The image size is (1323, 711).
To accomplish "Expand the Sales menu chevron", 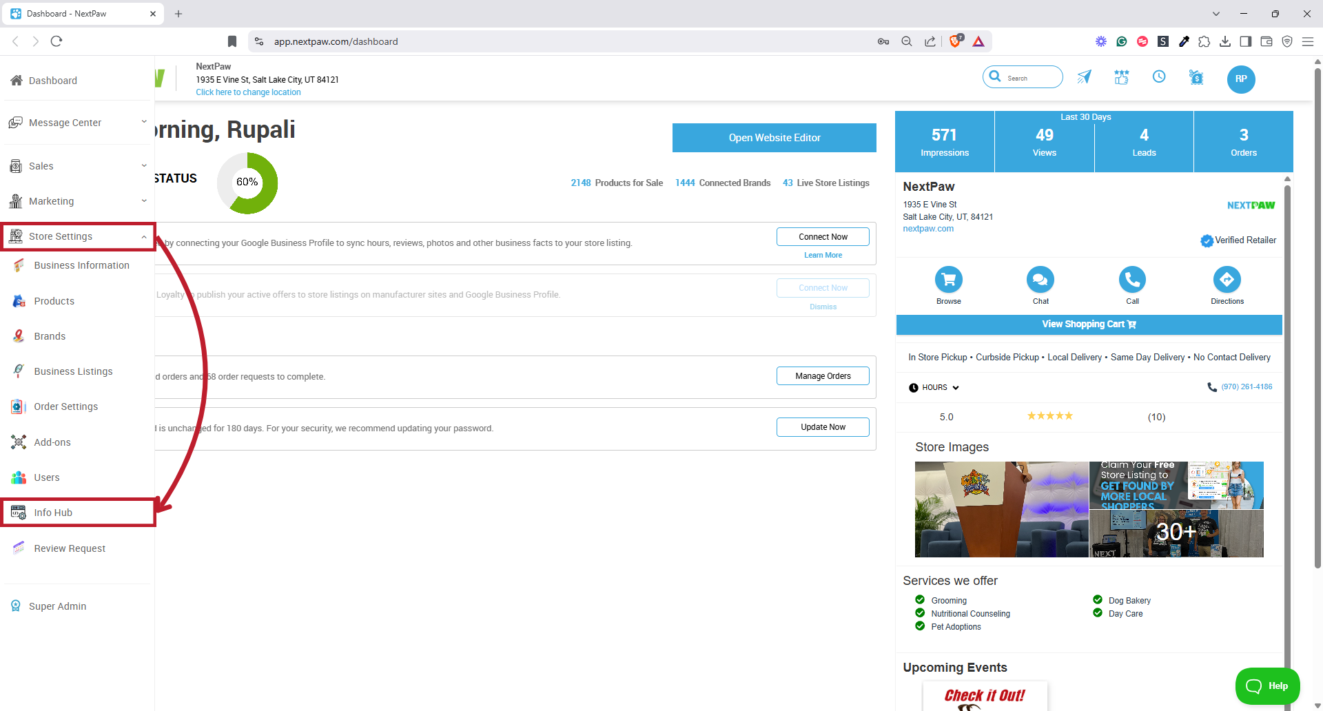I will pyautogui.click(x=144, y=165).
